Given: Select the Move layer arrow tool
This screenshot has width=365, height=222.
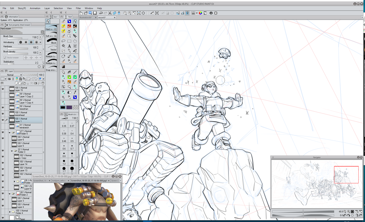Looking at the screenshot, I should coord(75,36).
